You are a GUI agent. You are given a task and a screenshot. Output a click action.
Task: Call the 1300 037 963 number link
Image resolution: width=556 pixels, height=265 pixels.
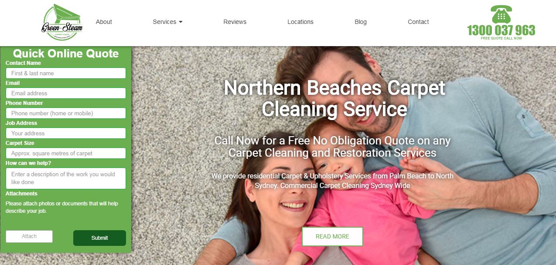pyautogui.click(x=501, y=30)
